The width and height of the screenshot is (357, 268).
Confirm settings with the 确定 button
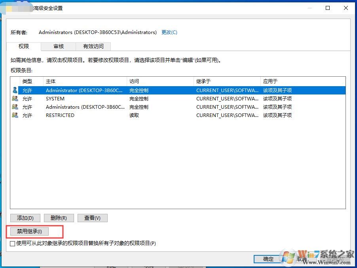tap(268, 259)
